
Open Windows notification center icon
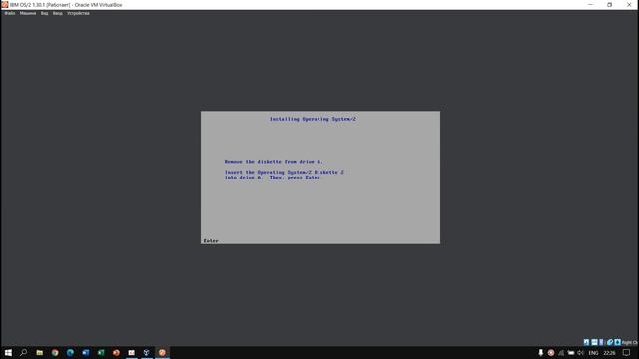(626, 352)
